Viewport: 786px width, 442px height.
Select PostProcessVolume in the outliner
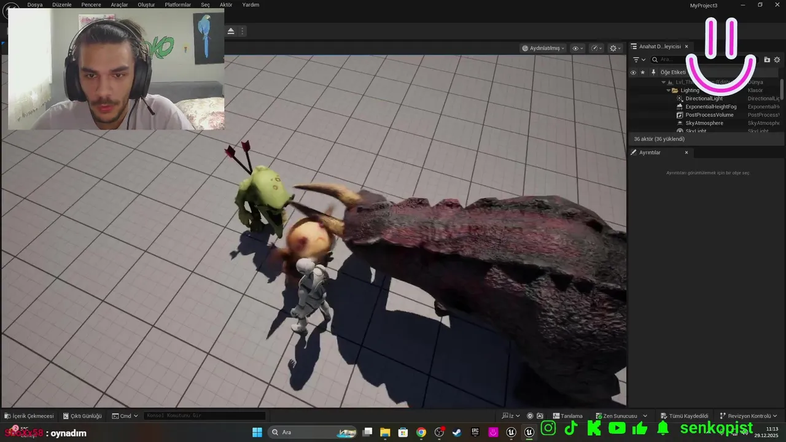click(709, 115)
